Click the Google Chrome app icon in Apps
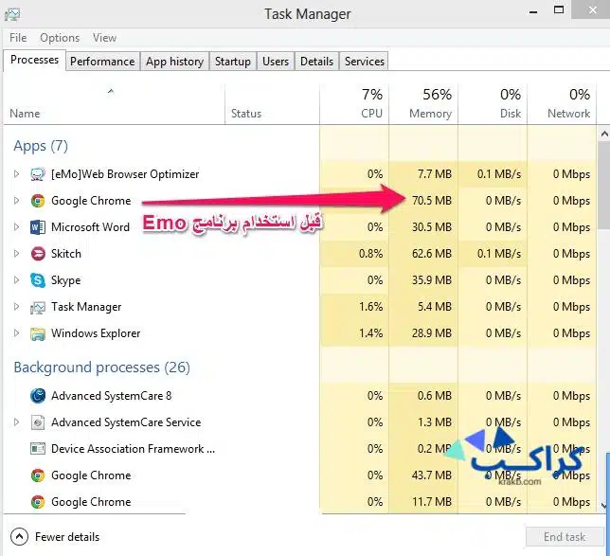This screenshot has width=610, height=556. 38,201
